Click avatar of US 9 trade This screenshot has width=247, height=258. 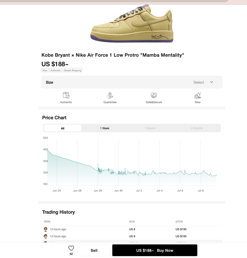(46, 236)
